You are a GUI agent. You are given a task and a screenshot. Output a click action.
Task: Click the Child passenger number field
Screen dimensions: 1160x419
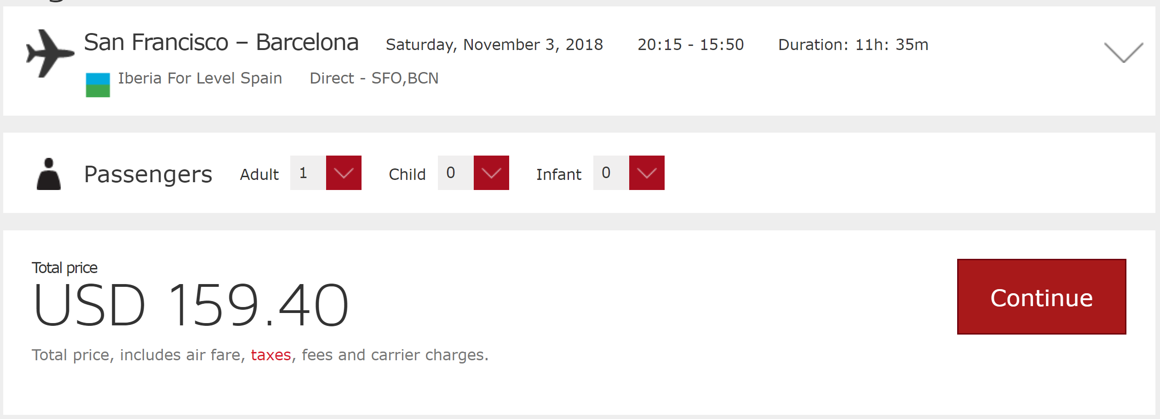(x=455, y=173)
